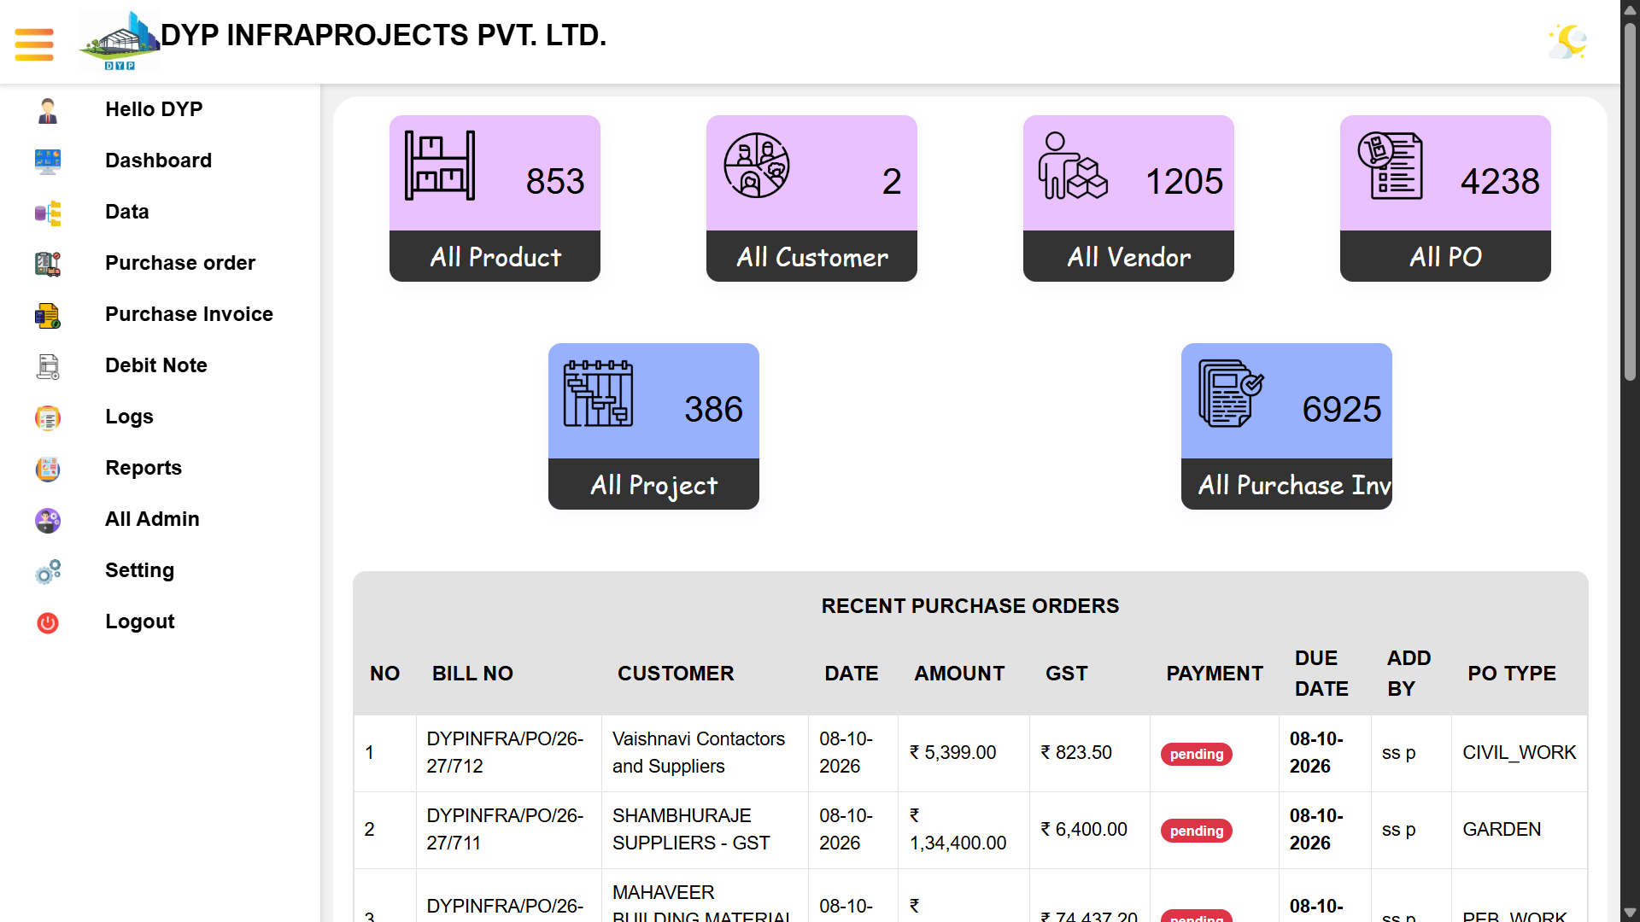Click the invoice documents icon on Purchase Inv card
The width and height of the screenshot is (1640, 922).
coord(1231,394)
